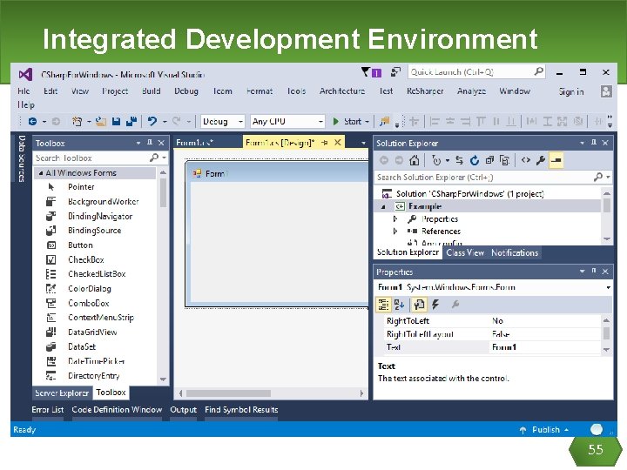
Task: Select DirectoryEntry in Toolbox
Action: pyautogui.click(x=94, y=376)
